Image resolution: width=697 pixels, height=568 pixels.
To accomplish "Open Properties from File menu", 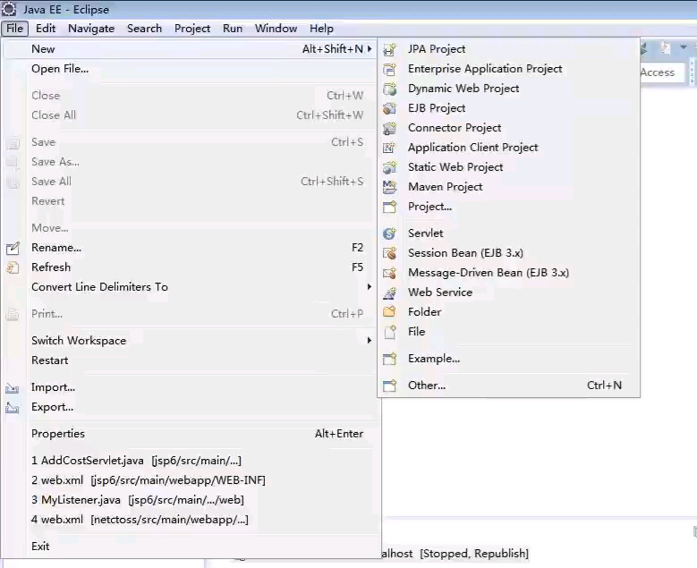I will 191,434.
